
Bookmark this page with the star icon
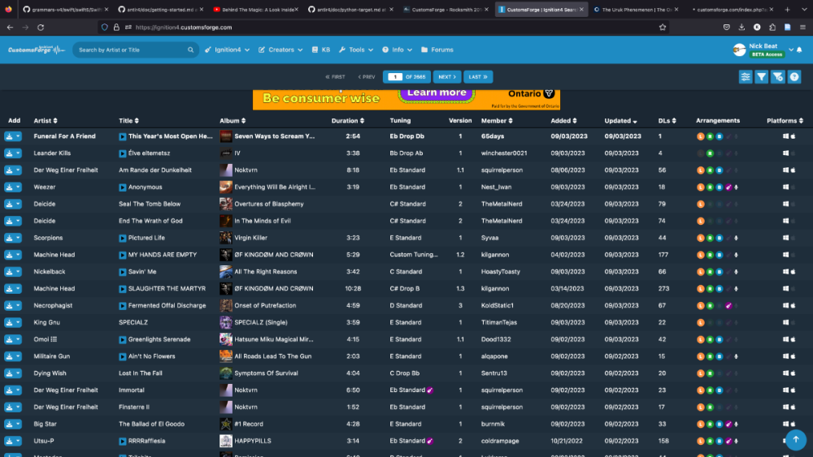click(x=662, y=28)
